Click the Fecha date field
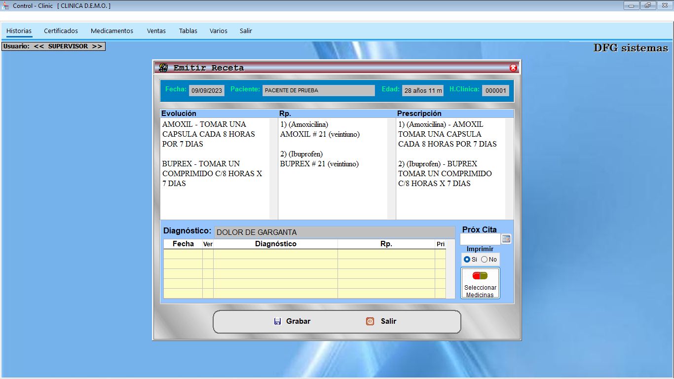The width and height of the screenshot is (674, 379). click(207, 91)
